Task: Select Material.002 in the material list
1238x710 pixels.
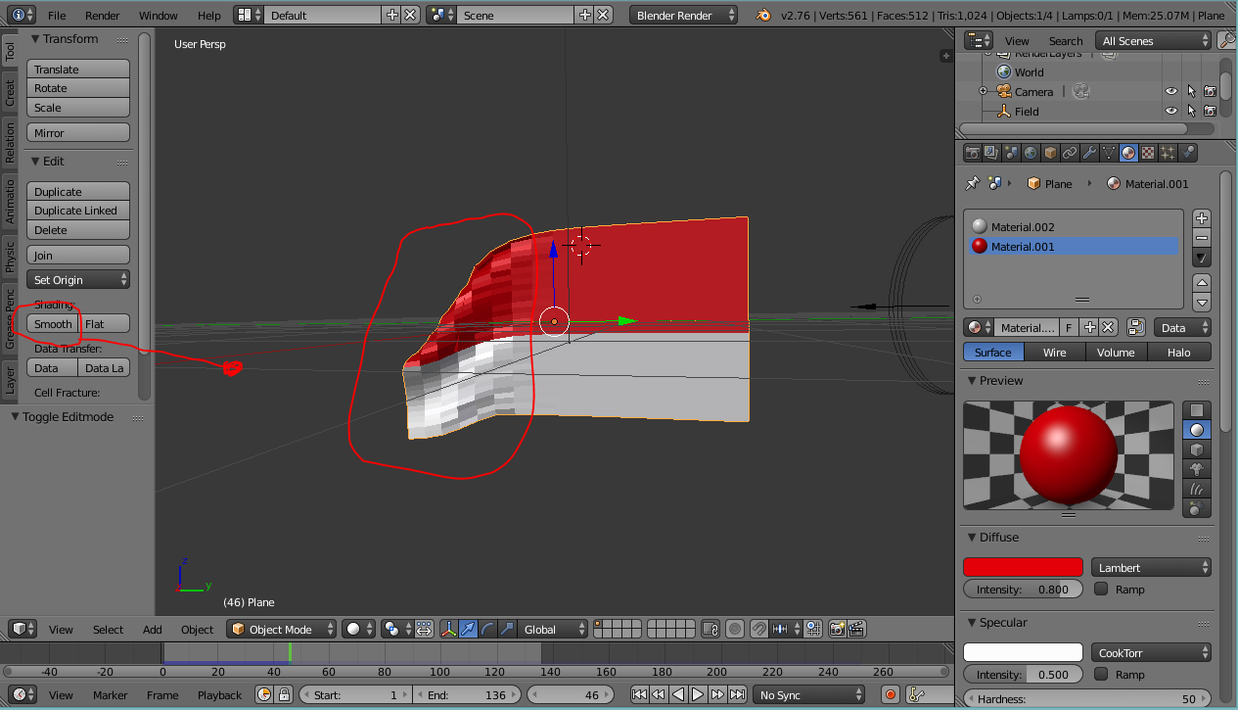Action: coord(1073,226)
